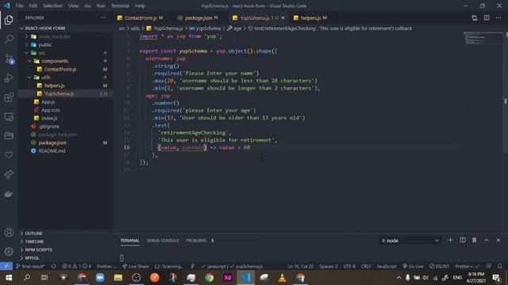Viewport: 508px width, 285px height.
Task: Open the File menu
Action: [x=19, y=6]
